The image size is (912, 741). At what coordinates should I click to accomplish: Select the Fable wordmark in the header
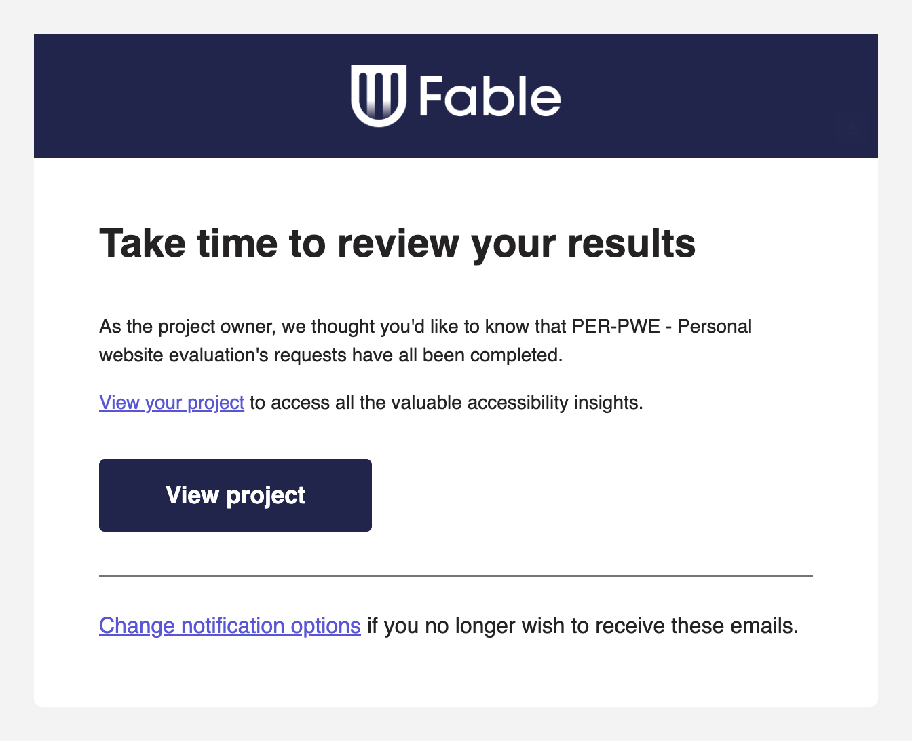(x=490, y=96)
